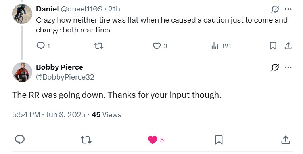Image resolution: width=303 pixels, height=154 pixels.
Task: Like Daniel's tweet with heart icon
Action: pos(157,46)
